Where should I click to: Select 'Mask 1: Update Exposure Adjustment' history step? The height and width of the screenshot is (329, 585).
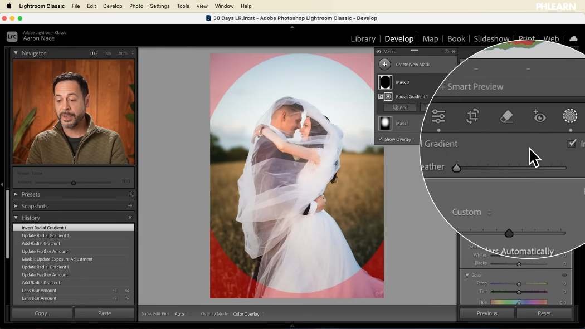pyautogui.click(x=74, y=259)
